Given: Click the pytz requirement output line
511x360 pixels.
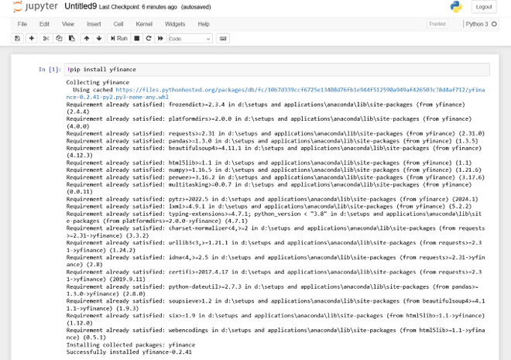Looking at the screenshot, I should point(272,199).
